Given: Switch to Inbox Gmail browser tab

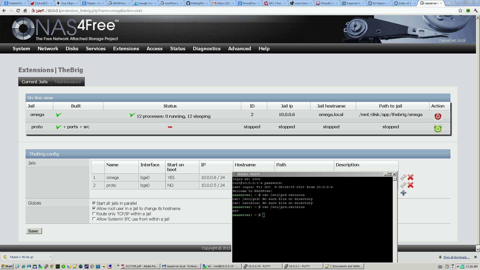Looking at the screenshot, I should coord(223,3).
